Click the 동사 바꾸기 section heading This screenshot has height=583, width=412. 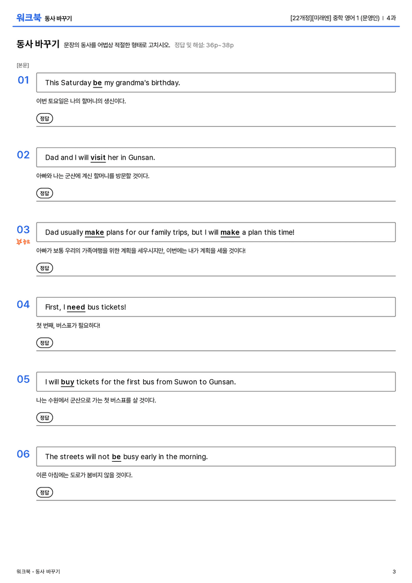38,44
